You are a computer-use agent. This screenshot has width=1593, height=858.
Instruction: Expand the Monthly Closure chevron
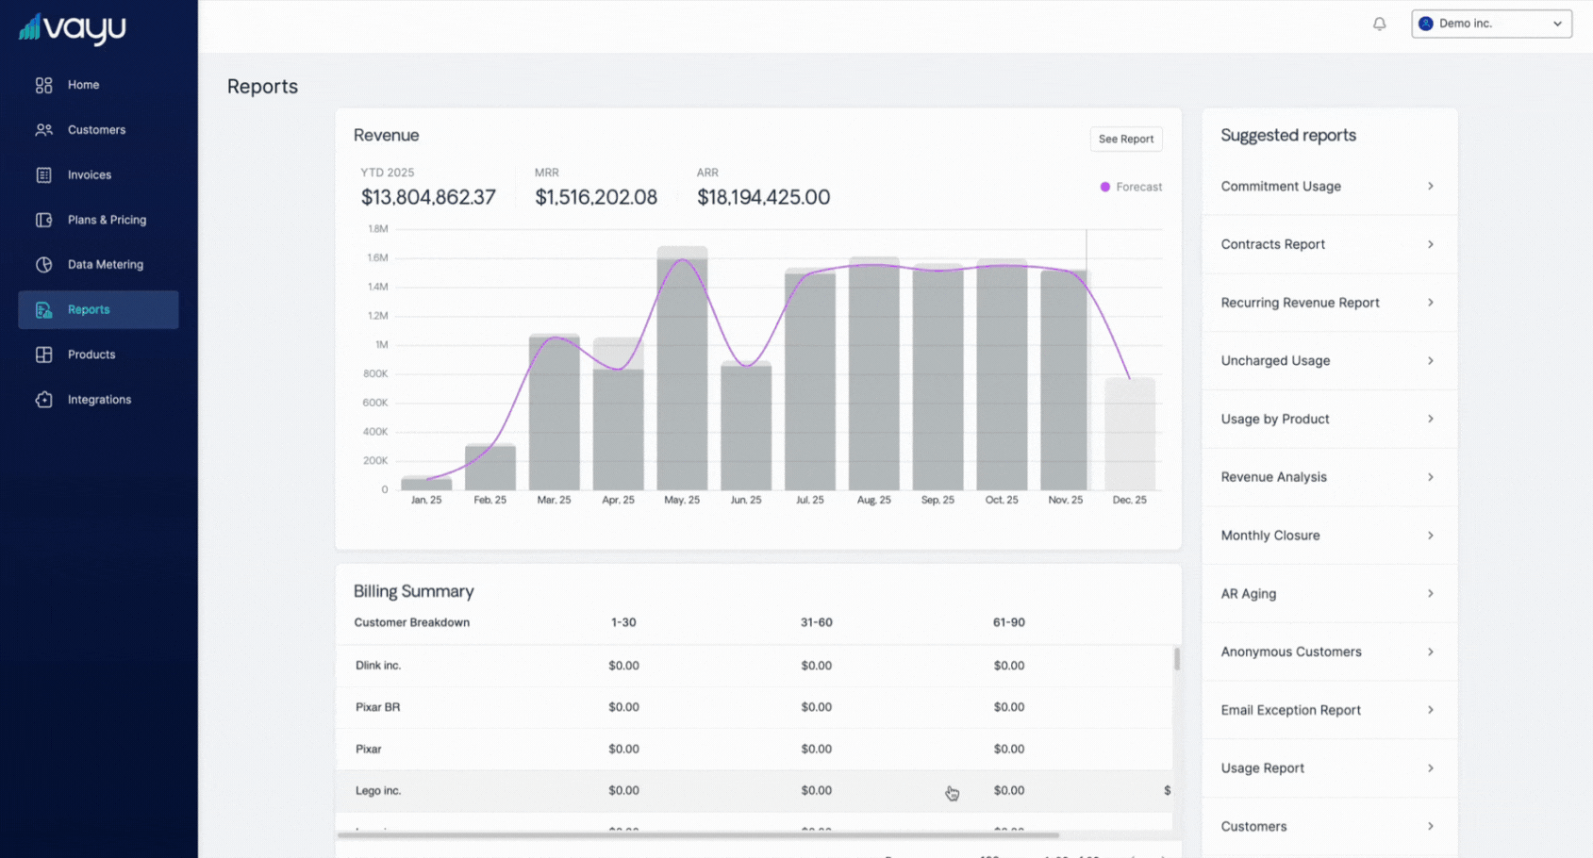click(1430, 536)
